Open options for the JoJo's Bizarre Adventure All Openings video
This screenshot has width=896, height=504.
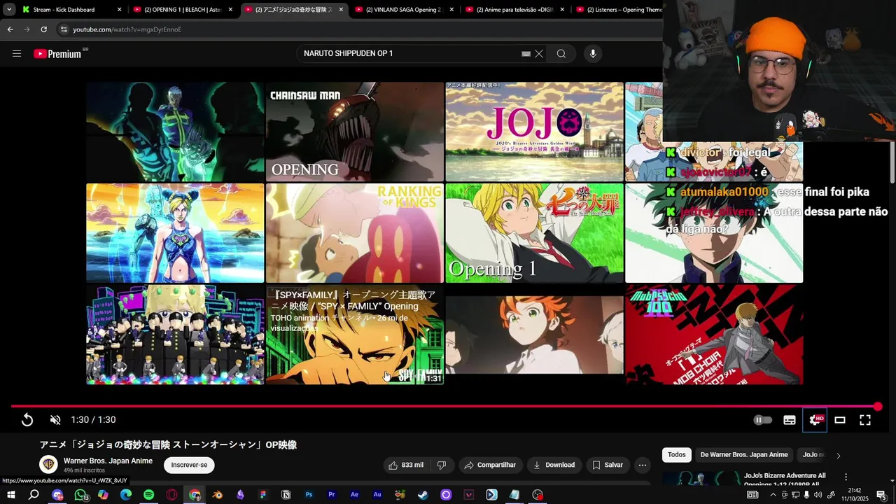tap(846, 477)
